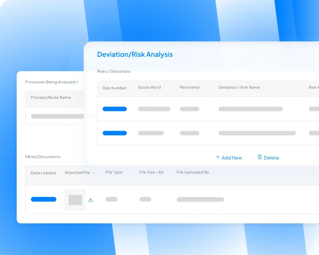Click the blue Date Loaded entry
Image resolution: width=319 pixels, height=255 pixels.
coord(44,199)
